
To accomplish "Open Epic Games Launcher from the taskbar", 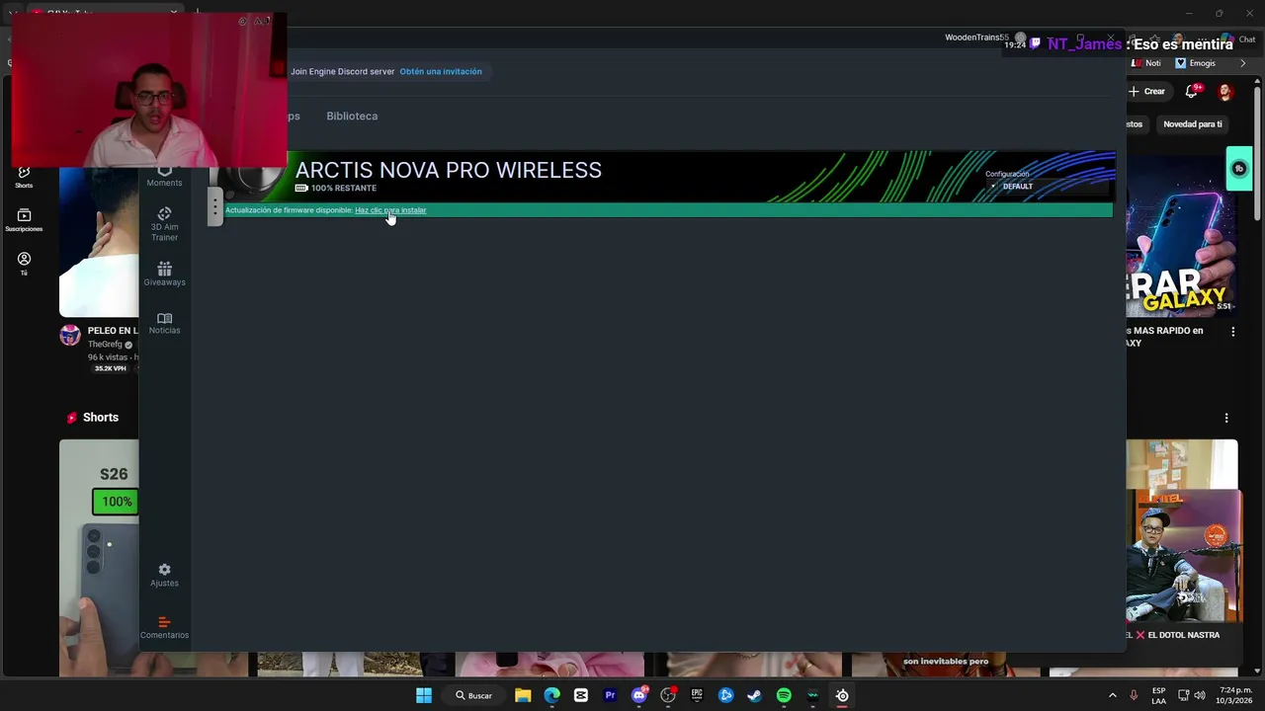I will [697, 695].
